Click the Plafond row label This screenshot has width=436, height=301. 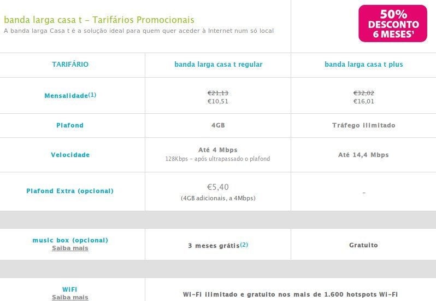70,125
